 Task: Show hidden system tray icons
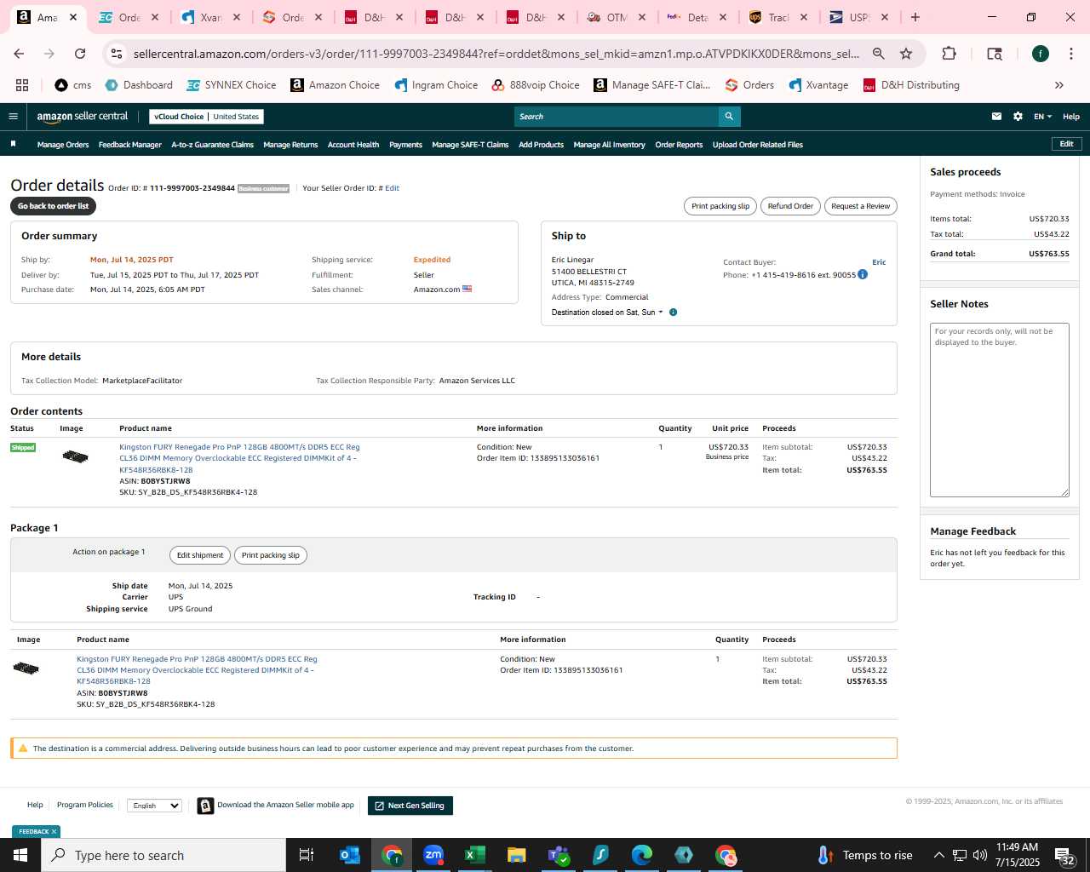pos(938,855)
